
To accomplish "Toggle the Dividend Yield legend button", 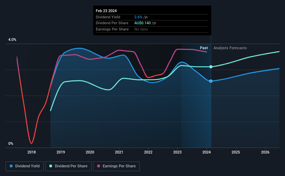I will click(x=25, y=166).
